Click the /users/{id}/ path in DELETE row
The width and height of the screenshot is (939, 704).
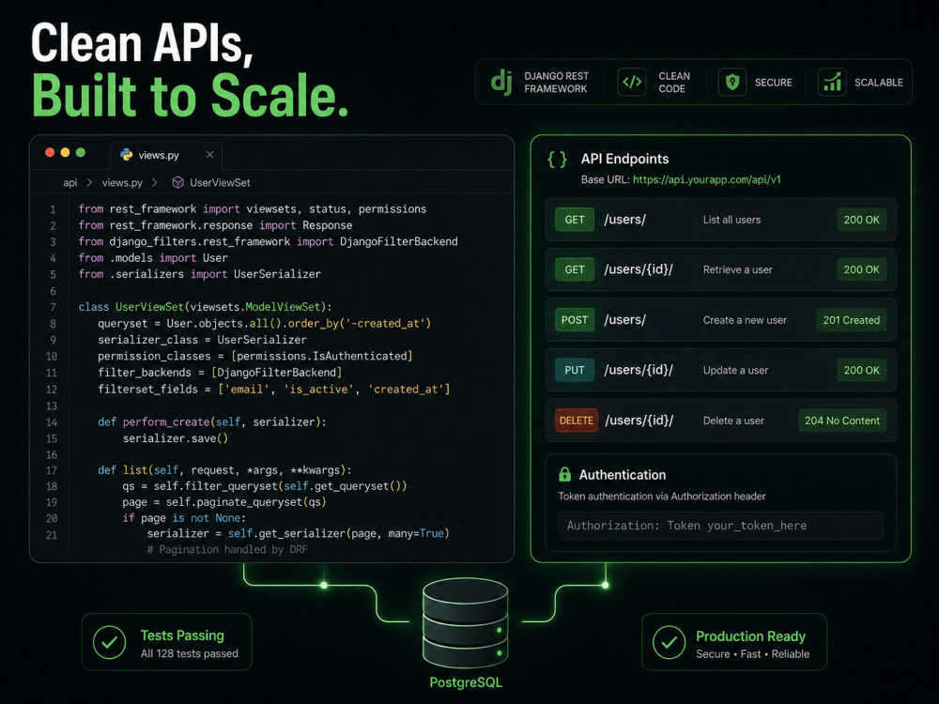pos(639,421)
